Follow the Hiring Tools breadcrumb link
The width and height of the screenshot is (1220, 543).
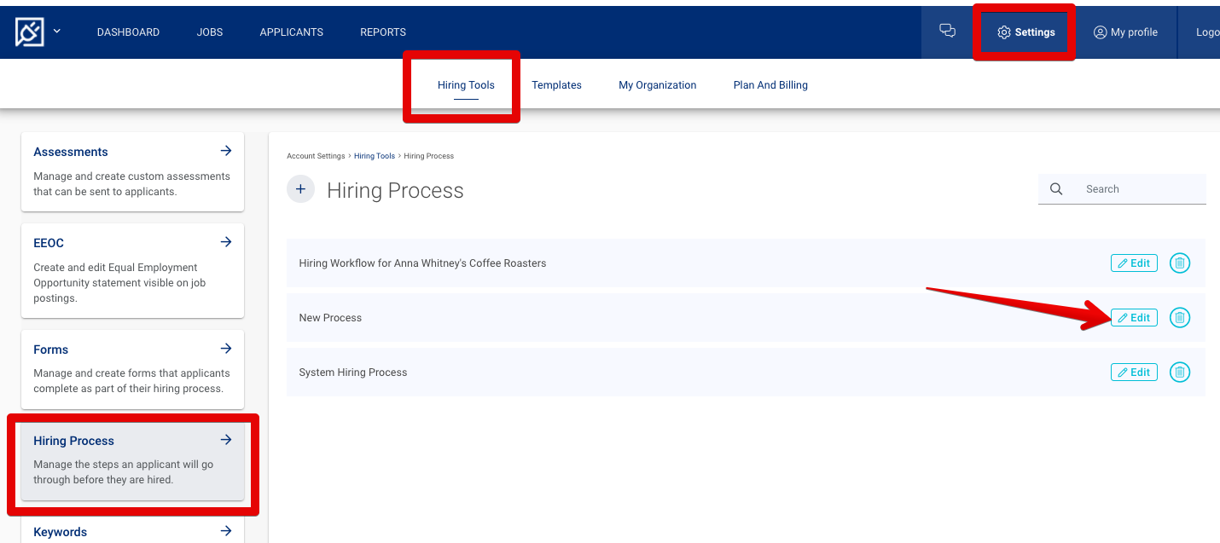375,155
